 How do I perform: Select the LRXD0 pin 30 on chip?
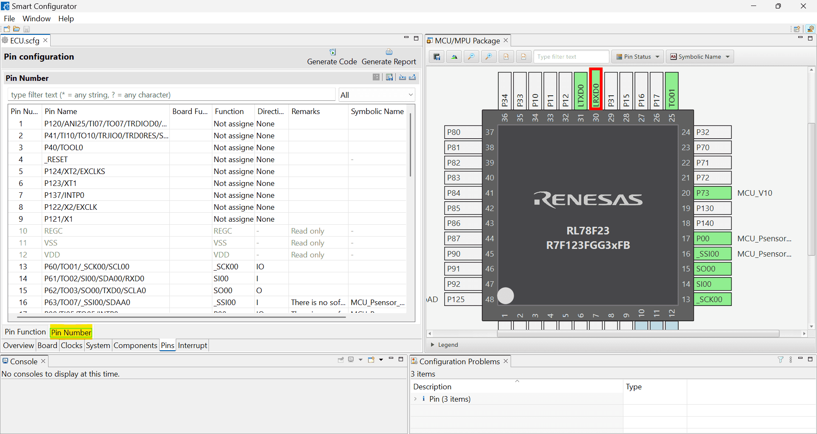coord(596,89)
